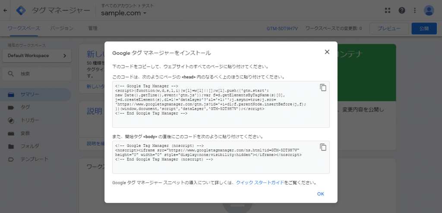This screenshot has width=442, height=213.
Task: Click the プレビュー button
Action: pos(389,29)
